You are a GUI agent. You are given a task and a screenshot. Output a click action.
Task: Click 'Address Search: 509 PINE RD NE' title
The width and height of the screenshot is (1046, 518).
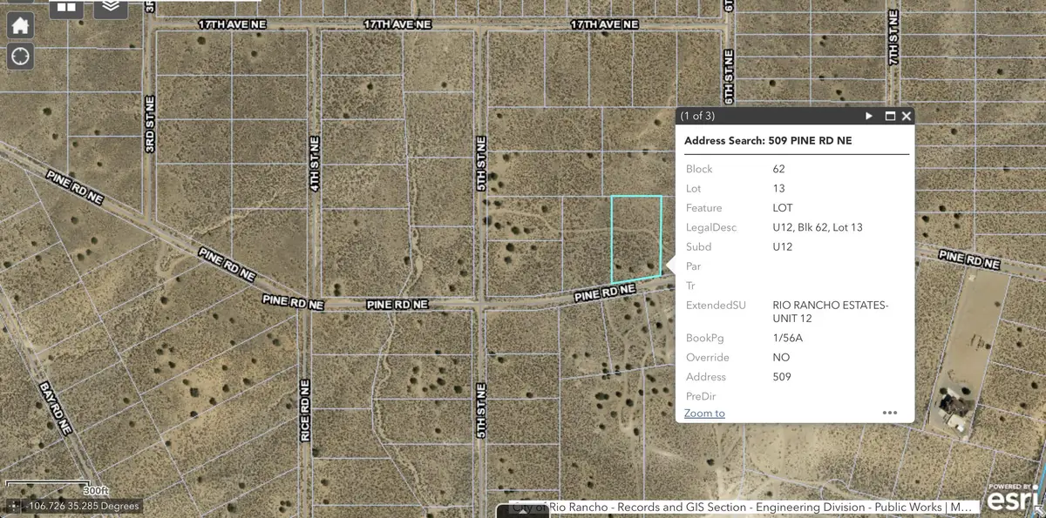tap(768, 140)
